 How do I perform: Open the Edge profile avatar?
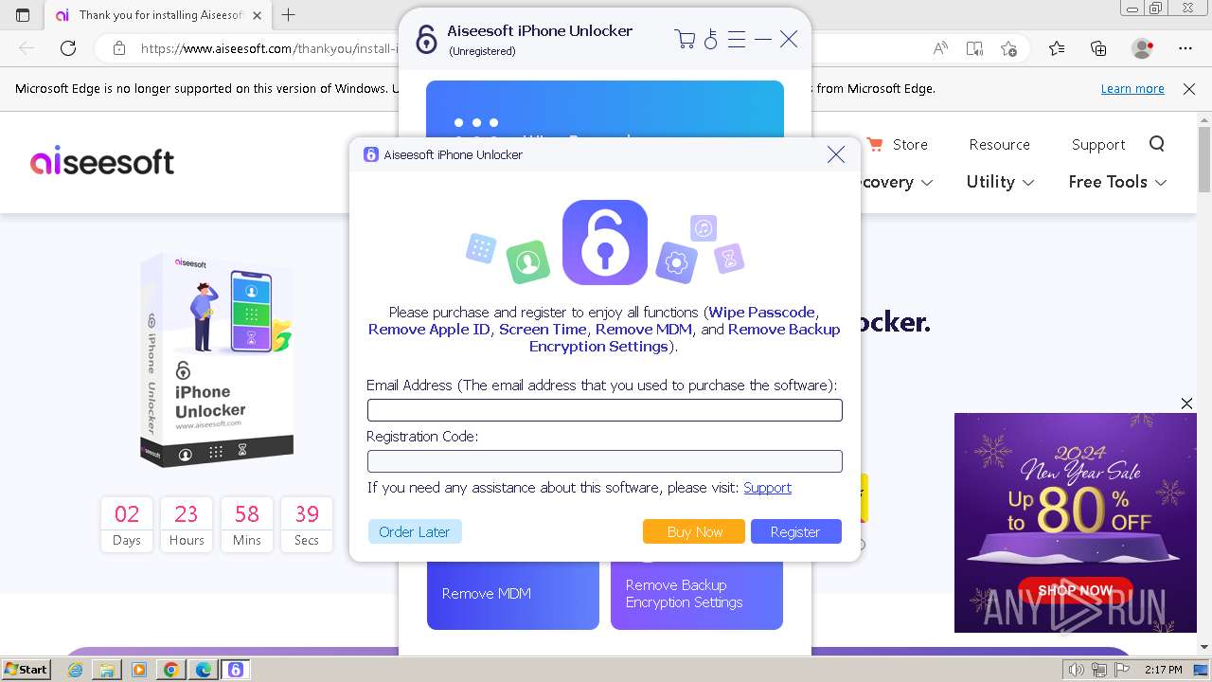coord(1143,48)
